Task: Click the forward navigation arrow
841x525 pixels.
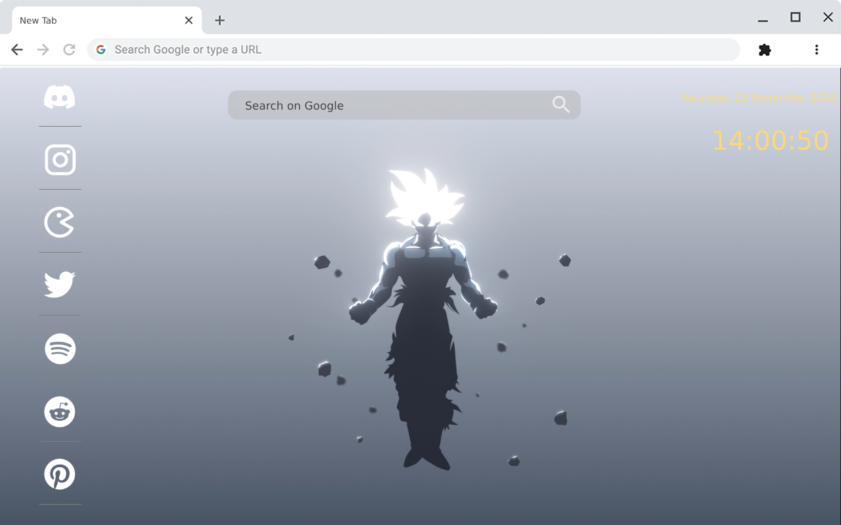Action: [43, 49]
